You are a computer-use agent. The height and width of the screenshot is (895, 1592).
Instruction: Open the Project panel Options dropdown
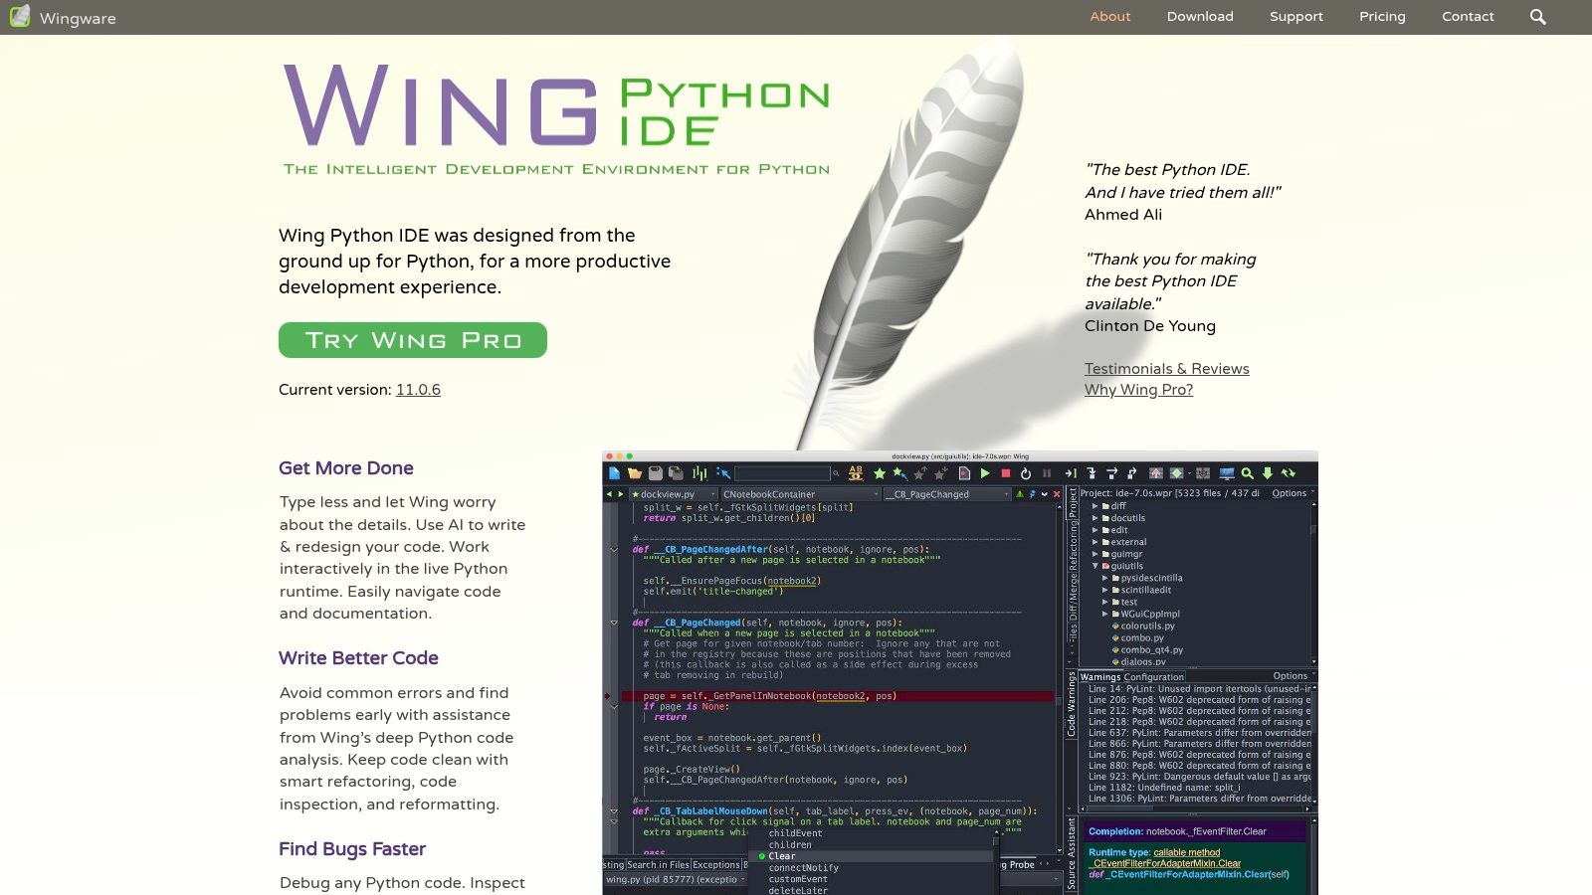1290,493
